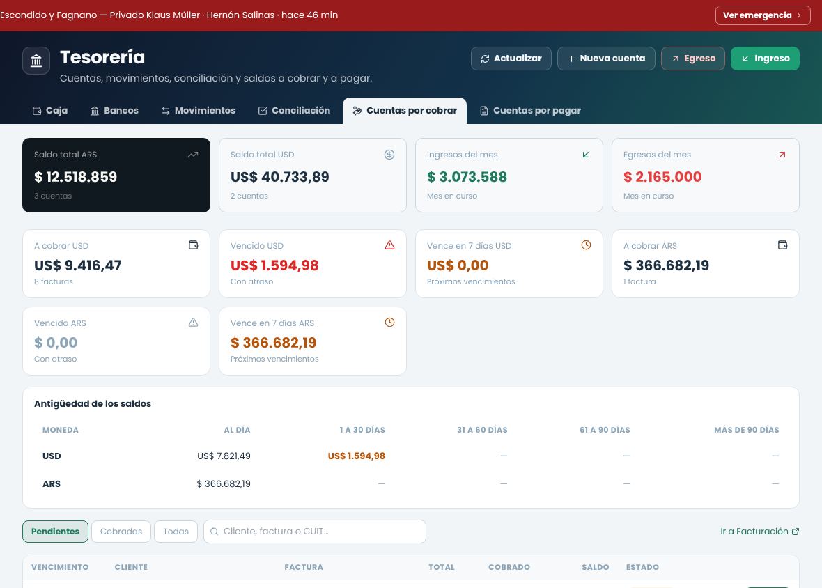
Task: Click the US$ 1.594,98 value in aging table
Action: pos(357,456)
